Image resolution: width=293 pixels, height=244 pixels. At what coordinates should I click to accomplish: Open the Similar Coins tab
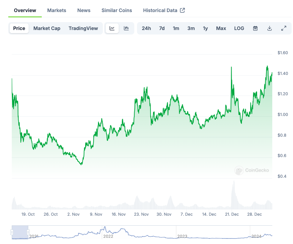coord(117,10)
